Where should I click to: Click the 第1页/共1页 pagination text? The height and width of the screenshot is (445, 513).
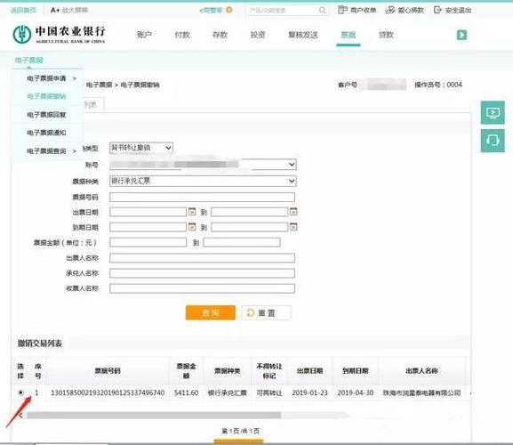pos(240,431)
